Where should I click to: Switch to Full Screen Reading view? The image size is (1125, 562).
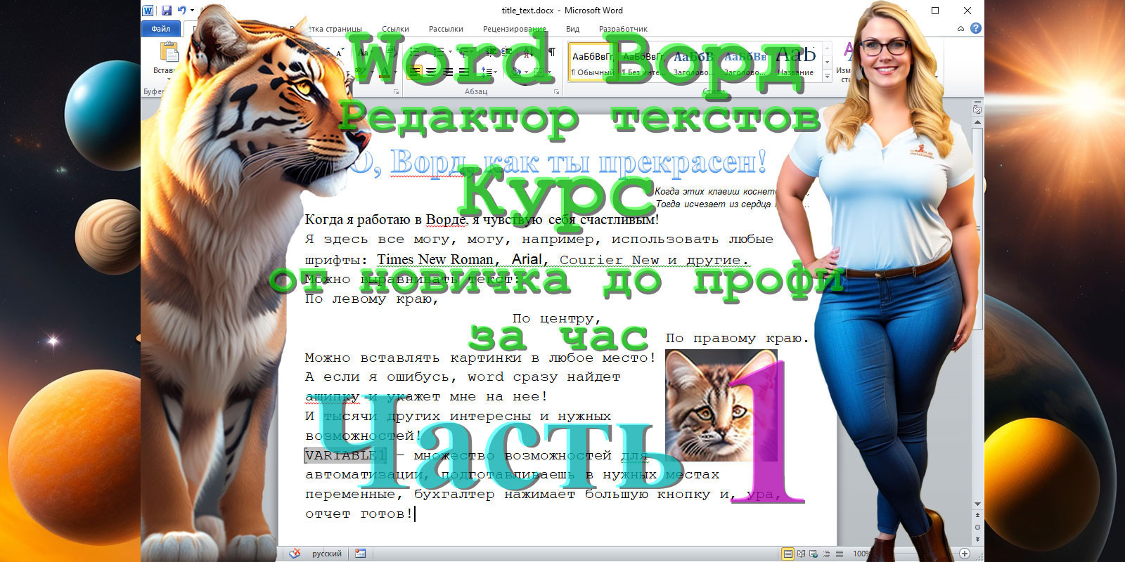[801, 554]
